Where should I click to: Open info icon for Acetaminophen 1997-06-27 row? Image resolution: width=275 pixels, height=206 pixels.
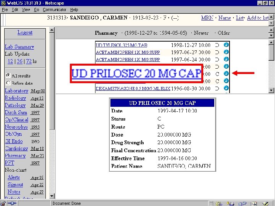226,52
